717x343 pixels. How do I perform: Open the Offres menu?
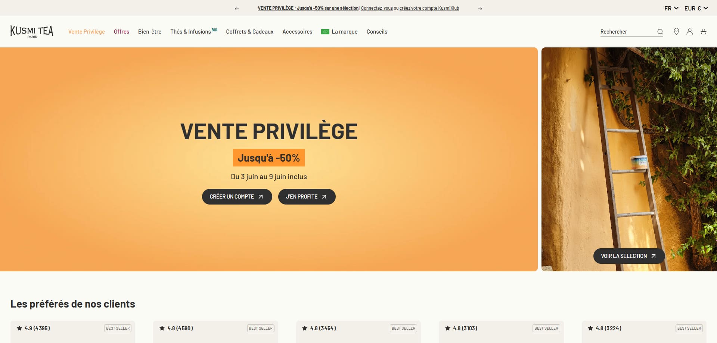coord(121,32)
